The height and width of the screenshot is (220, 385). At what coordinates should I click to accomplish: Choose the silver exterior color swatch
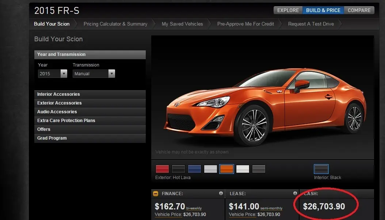(211, 169)
